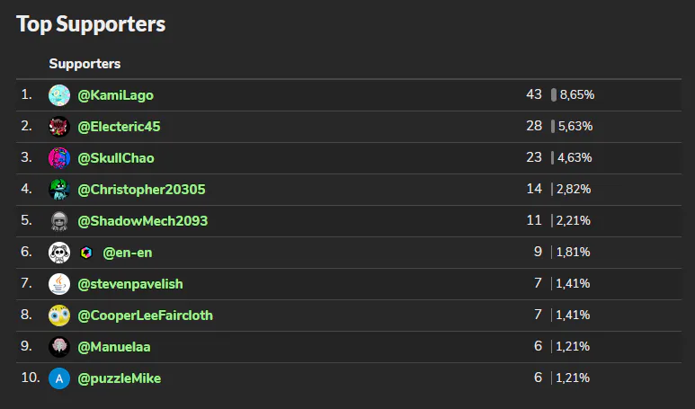Select Manuelaa's dark avatar

[59, 347]
